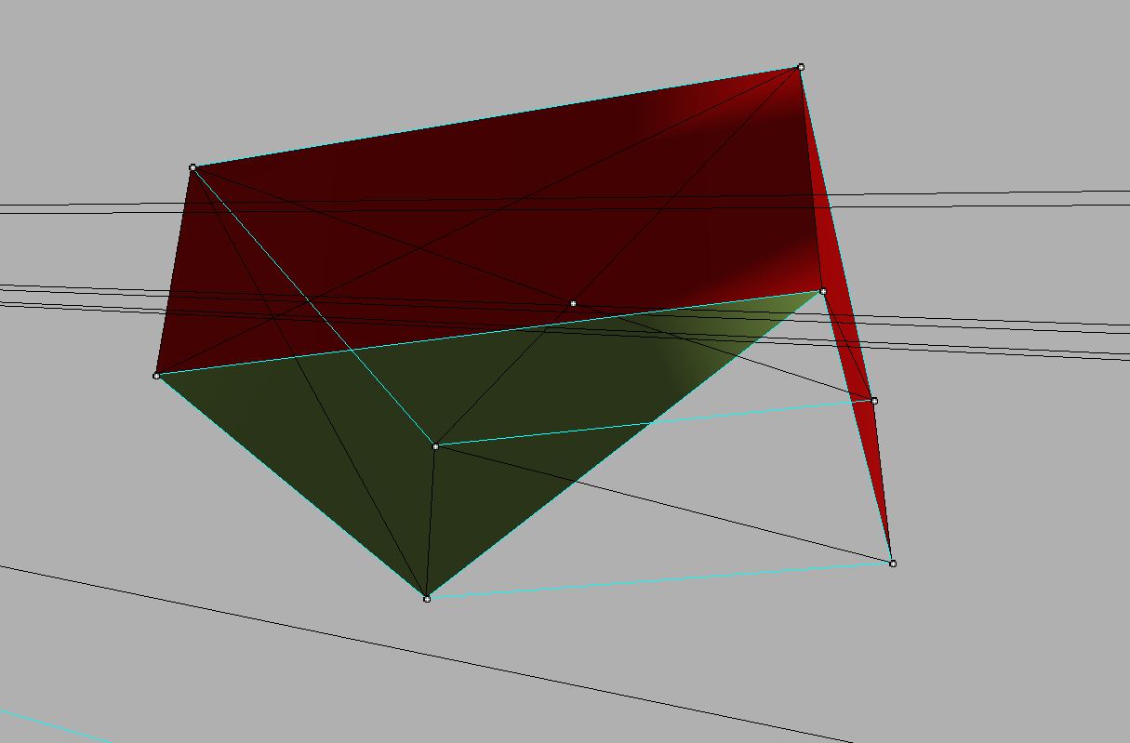This screenshot has width=1130, height=743.
Task: Click the vertex in the middle of the dark red face
Action: click(573, 304)
